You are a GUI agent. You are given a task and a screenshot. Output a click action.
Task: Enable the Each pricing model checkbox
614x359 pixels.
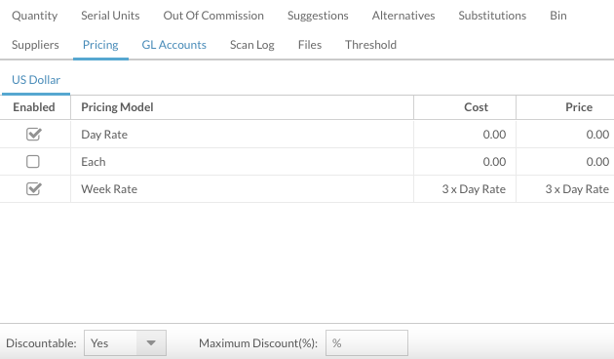pyautogui.click(x=33, y=162)
